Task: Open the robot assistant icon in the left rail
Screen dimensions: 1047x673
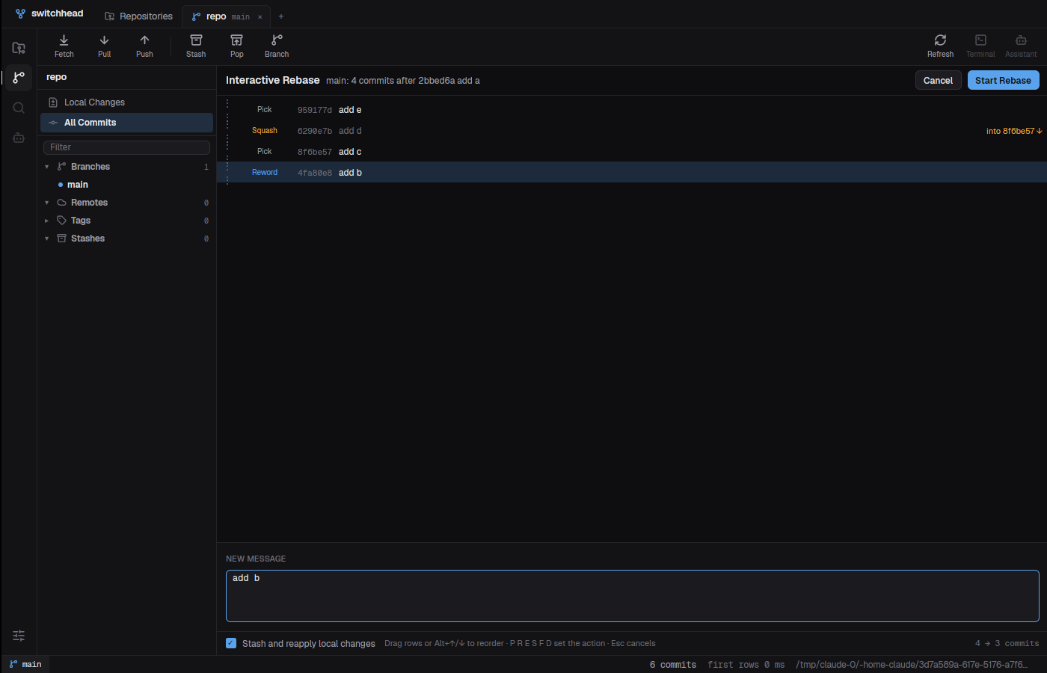Action: [x=19, y=138]
